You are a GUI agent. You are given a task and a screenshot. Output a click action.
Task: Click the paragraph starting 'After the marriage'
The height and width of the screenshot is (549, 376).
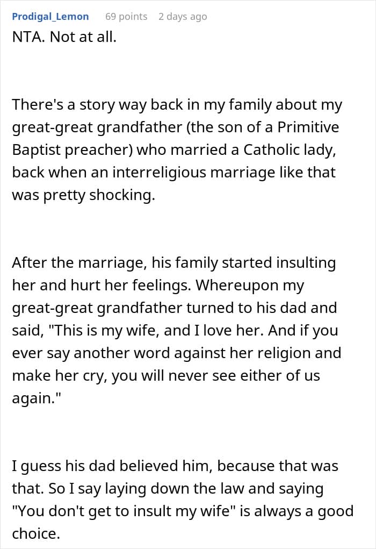(177, 330)
